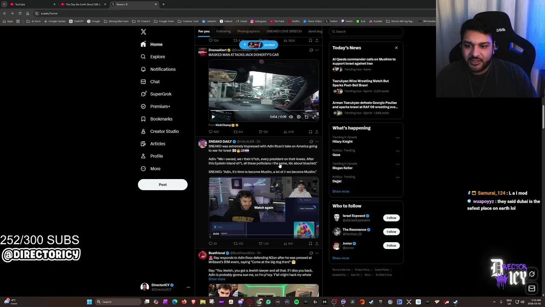Image resolution: width=545 pixels, height=307 pixels.
Task: Follow Jvnior
Action: 391,246
